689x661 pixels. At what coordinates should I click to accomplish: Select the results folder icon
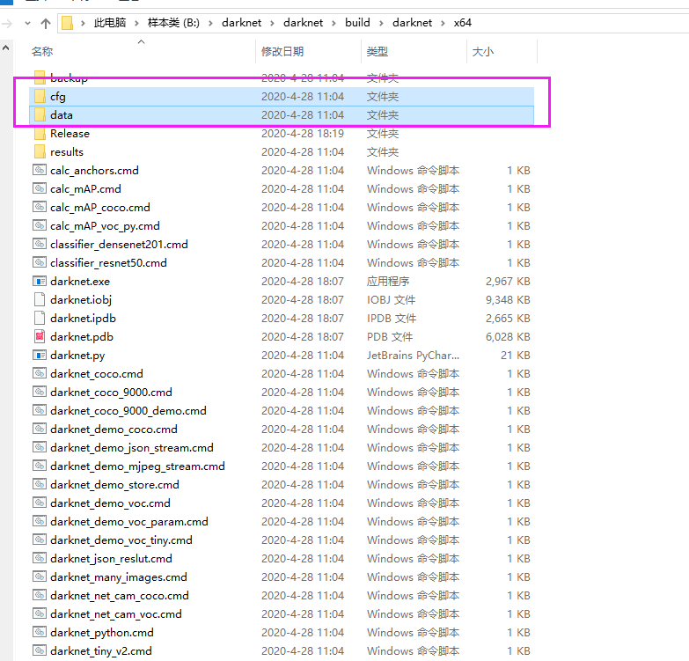[x=40, y=151]
